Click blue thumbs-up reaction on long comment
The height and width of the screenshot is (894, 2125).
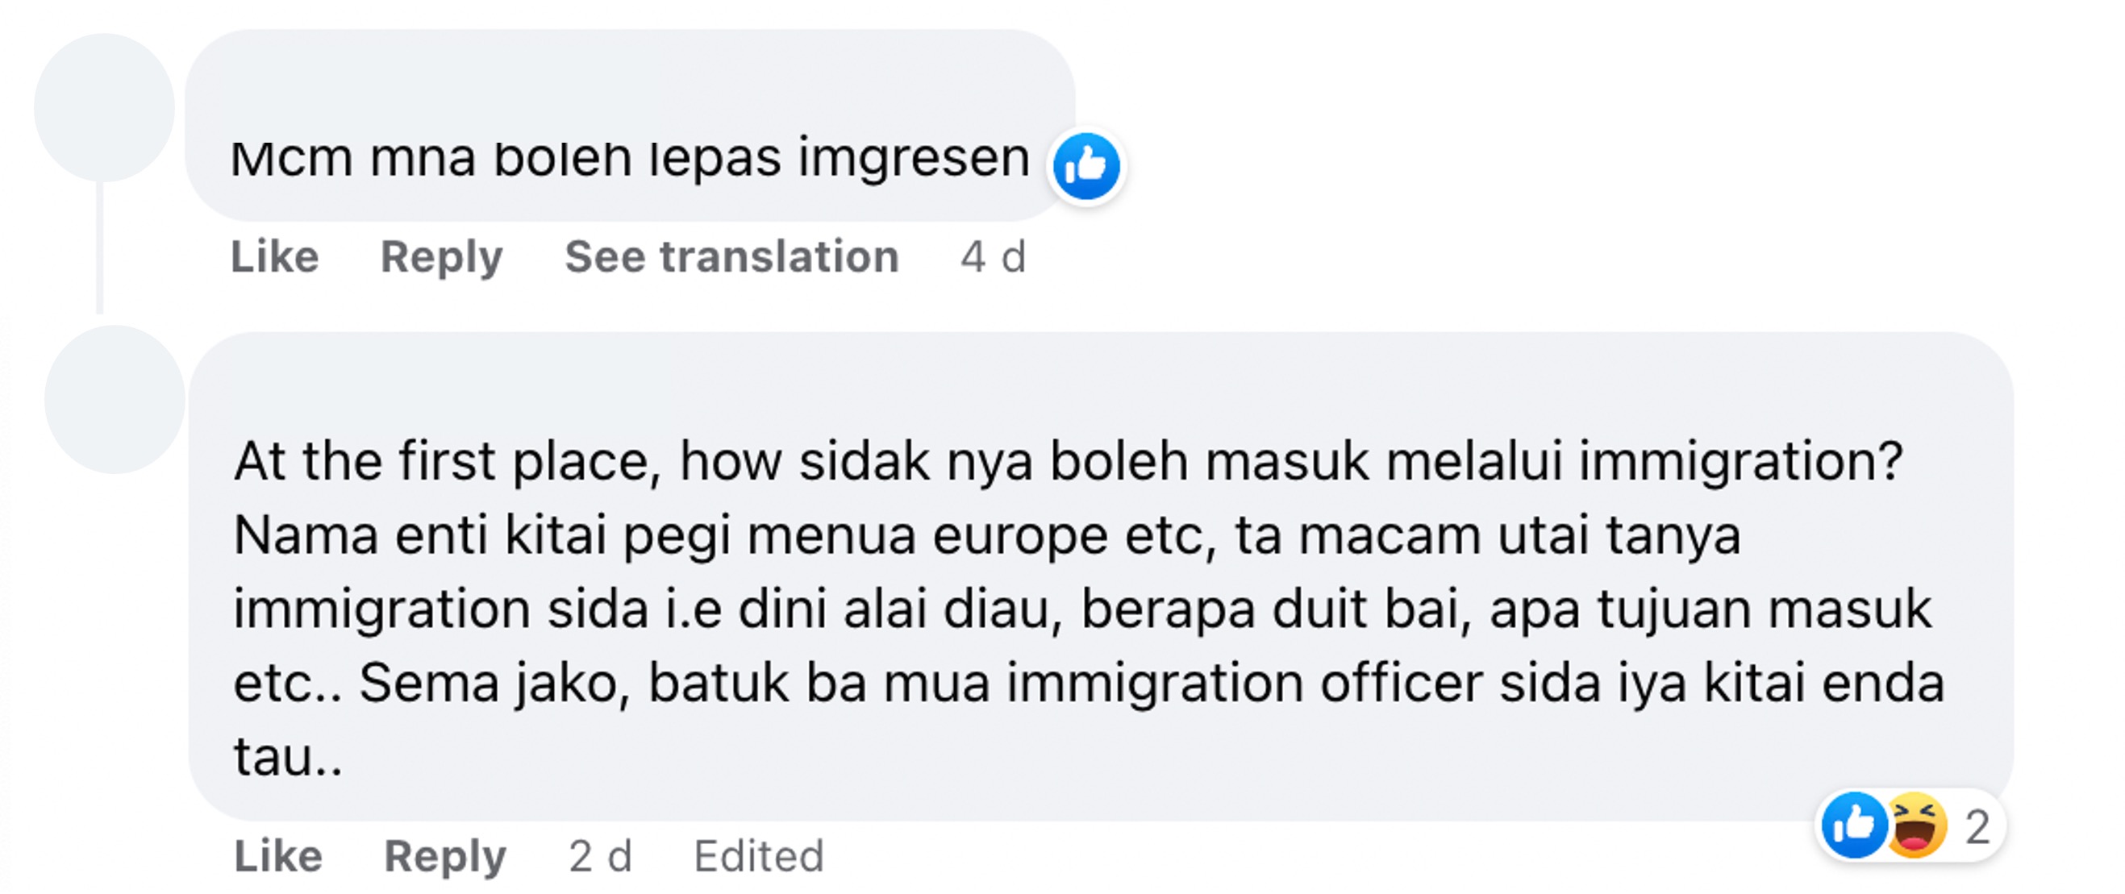click(1854, 825)
